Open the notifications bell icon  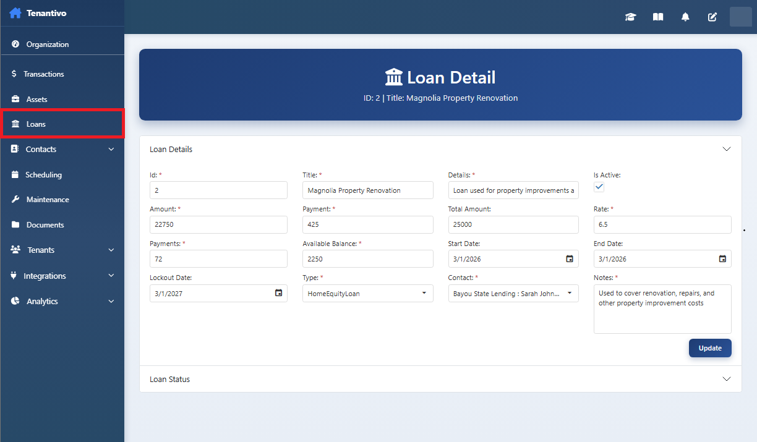[685, 17]
